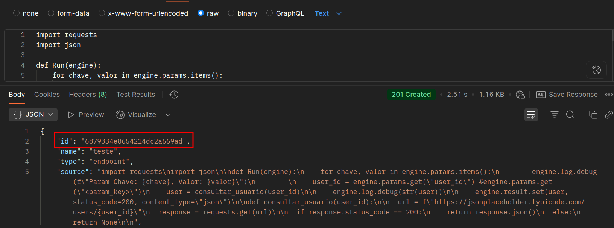Screen dimensions: 614x228
Task: Expand the chevron next to Visualize
Action: 168,115
